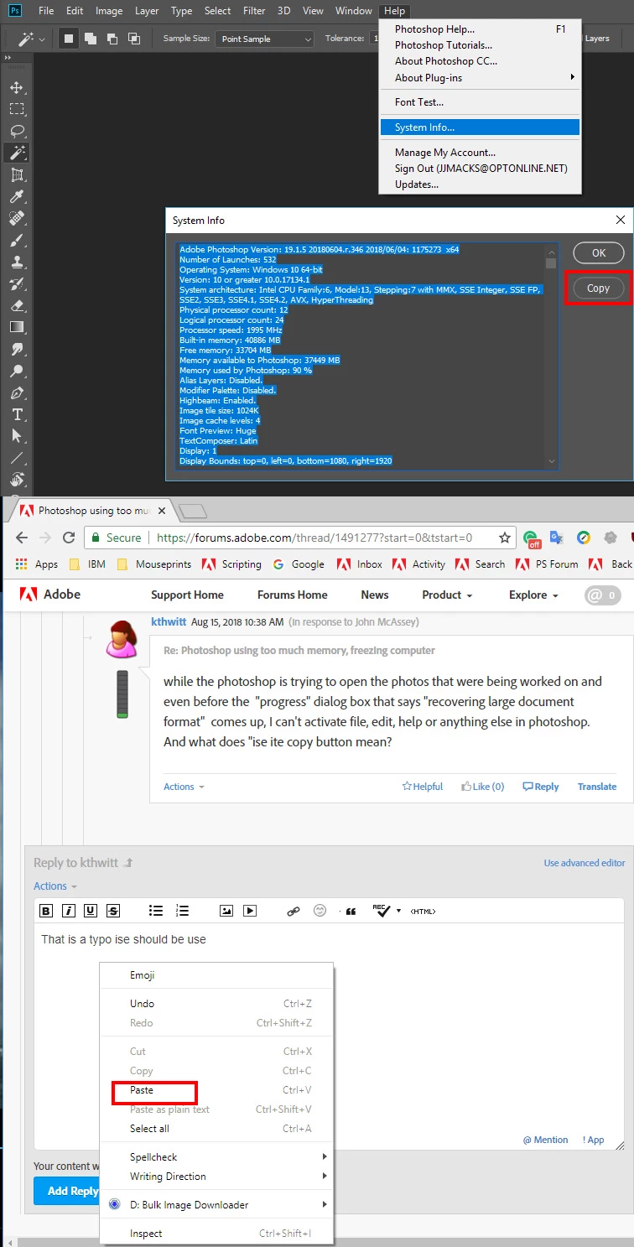This screenshot has height=1247, width=634.
Task: Select the Magic Wand tool in toolbox
Action: tap(17, 153)
